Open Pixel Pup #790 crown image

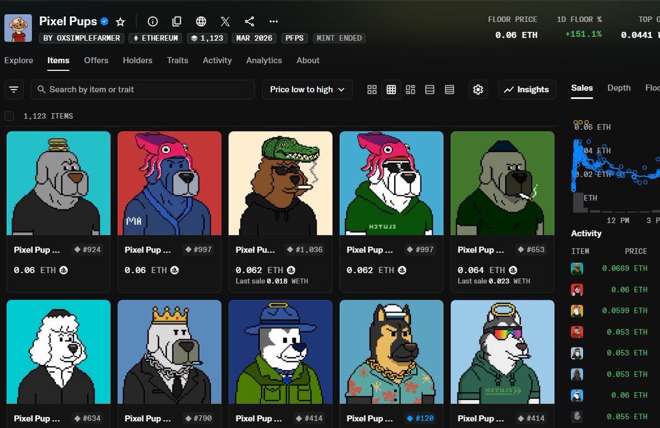click(x=170, y=352)
